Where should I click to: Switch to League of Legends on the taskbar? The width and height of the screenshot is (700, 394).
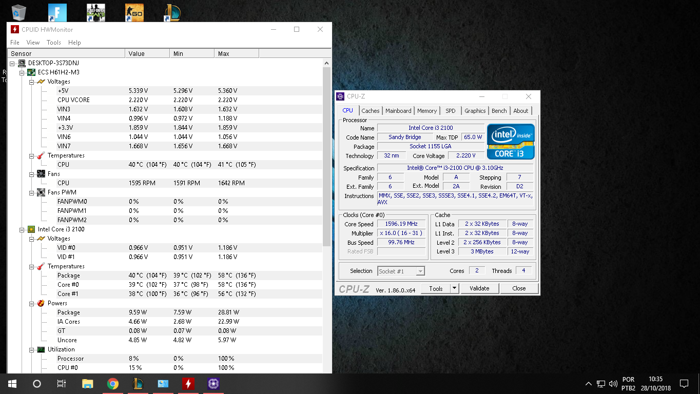click(x=138, y=384)
